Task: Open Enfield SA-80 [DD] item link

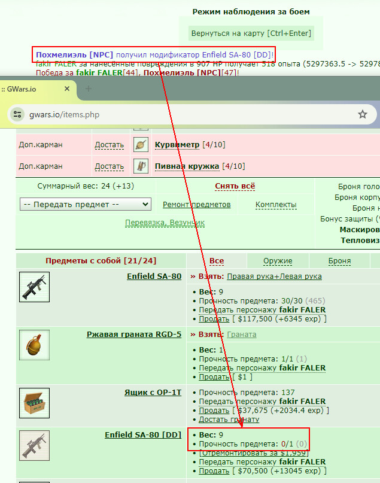Action: [x=143, y=435]
